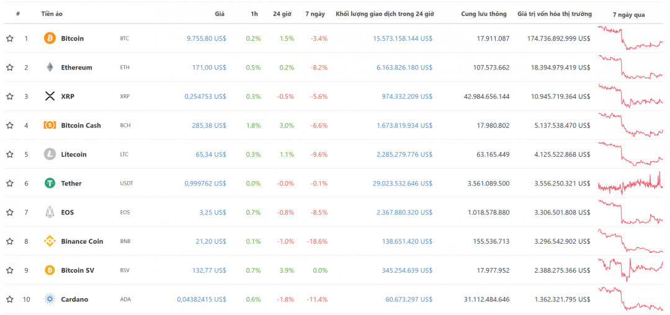
Task: Click the Tether green logo icon
Action: click(x=50, y=184)
